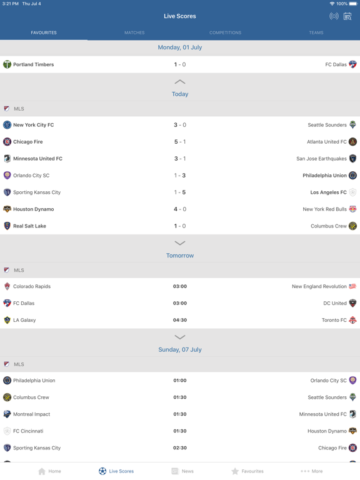Image resolution: width=360 pixels, height=480 pixels.
Task: Tap the Chicago Fire crest under Today
Action: point(7,142)
